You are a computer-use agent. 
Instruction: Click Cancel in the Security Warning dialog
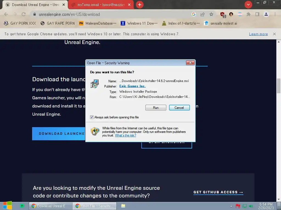click(x=179, y=108)
